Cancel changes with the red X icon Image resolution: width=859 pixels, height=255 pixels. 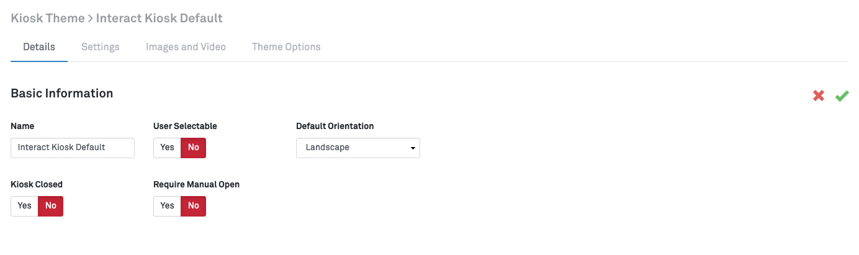819,96
